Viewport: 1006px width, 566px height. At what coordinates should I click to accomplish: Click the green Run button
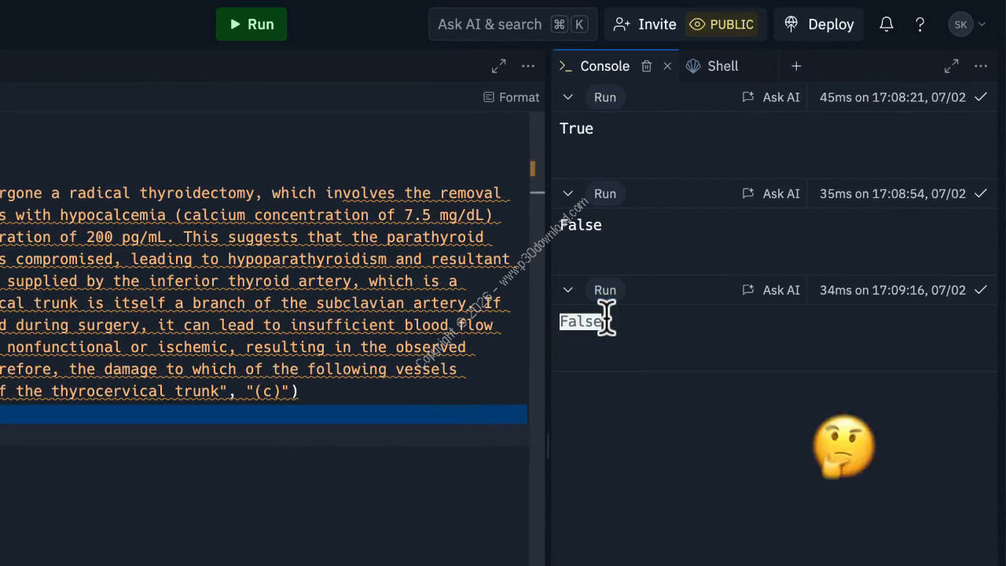click(x=251, y=24)
